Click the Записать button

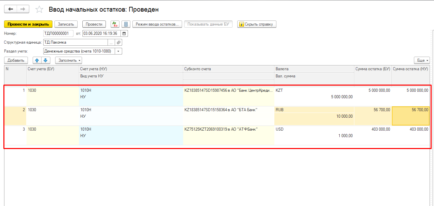click(x=66, y=24)
